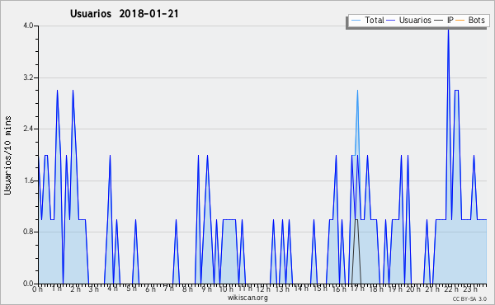Click the 4.0 y-axis value
Screen dimensions: 495x305
[x=28, y=26]
